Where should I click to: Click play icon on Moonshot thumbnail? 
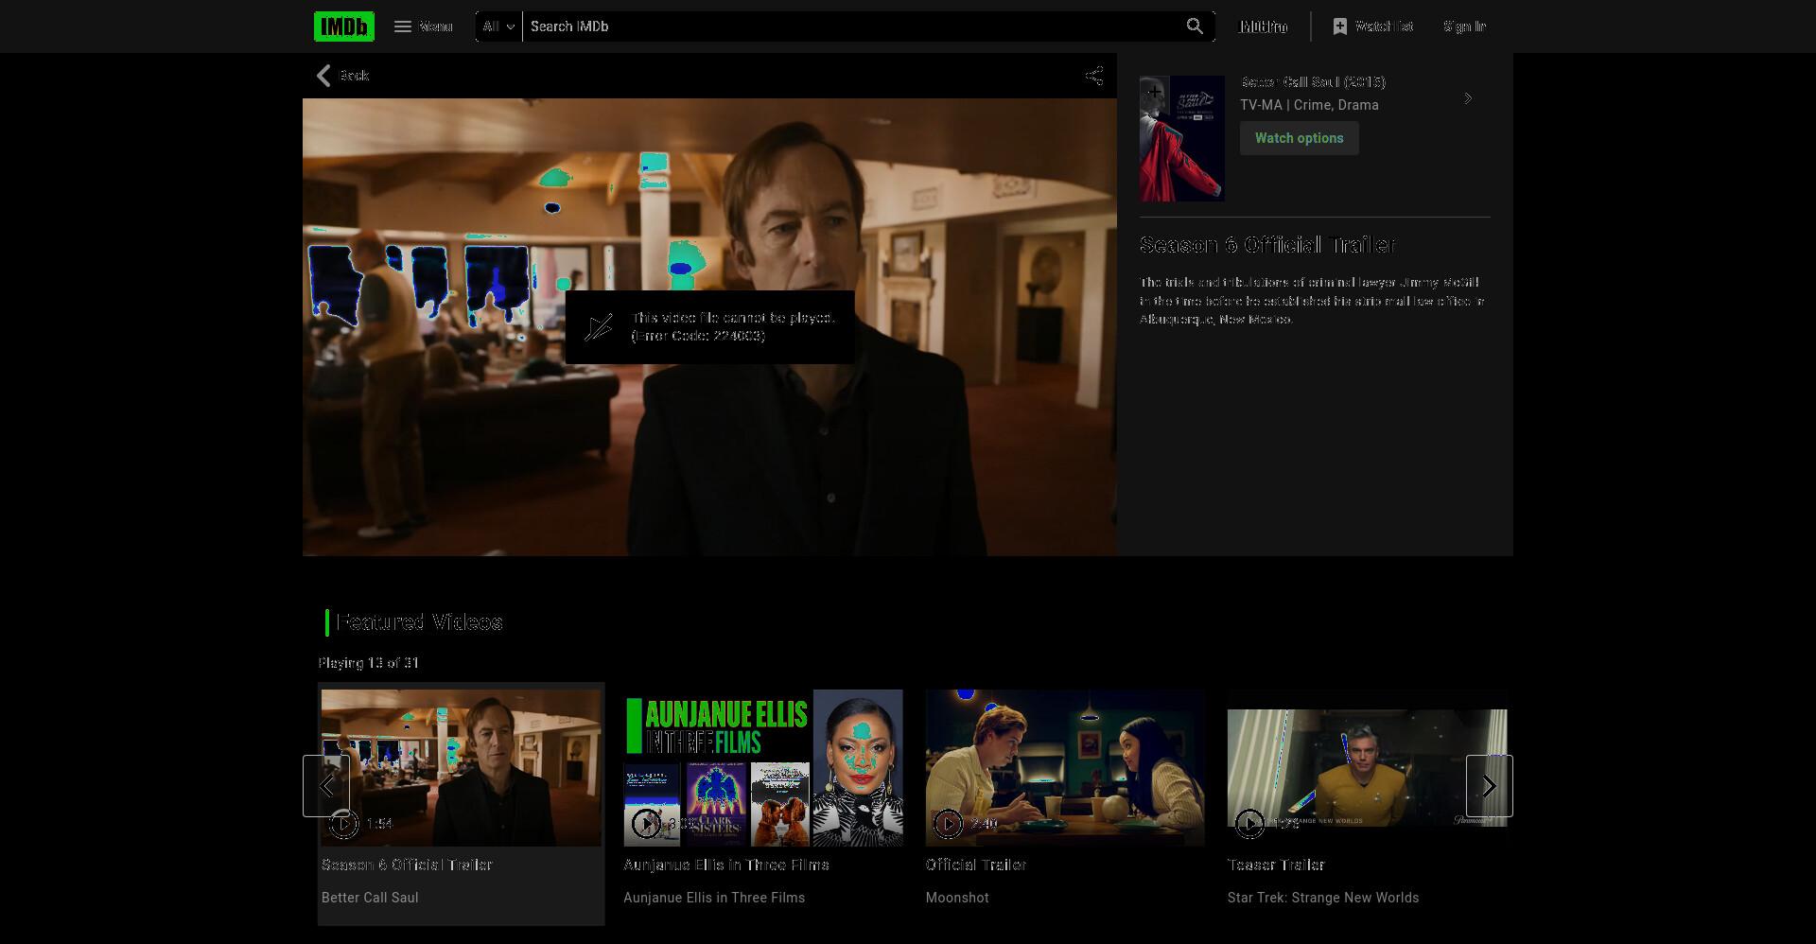948,824
